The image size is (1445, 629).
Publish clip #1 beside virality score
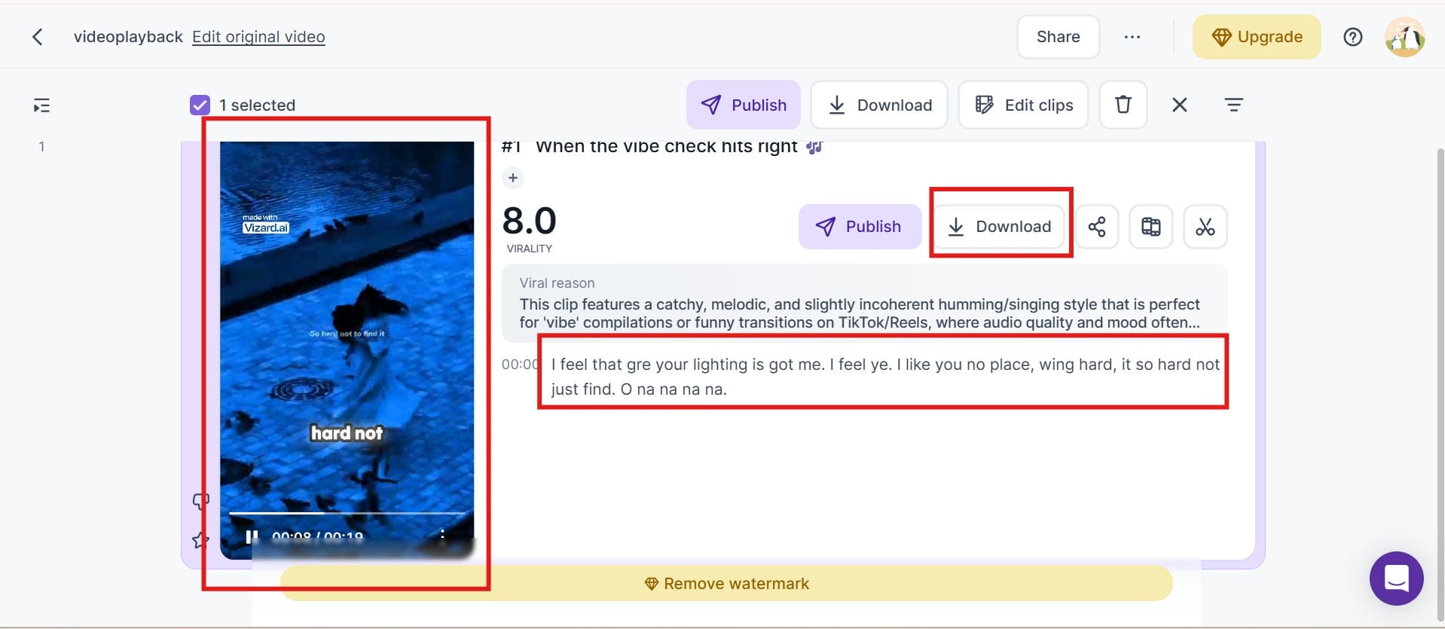coord(860,227)
